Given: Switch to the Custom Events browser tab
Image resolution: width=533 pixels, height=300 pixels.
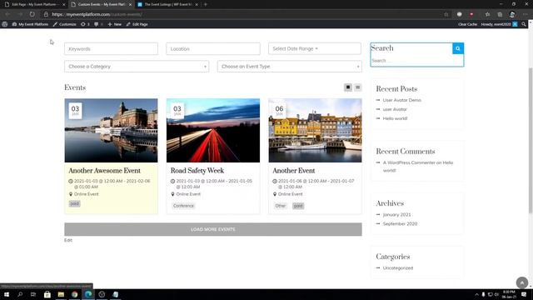Looking at the screenshot, I should click(102, 4).
